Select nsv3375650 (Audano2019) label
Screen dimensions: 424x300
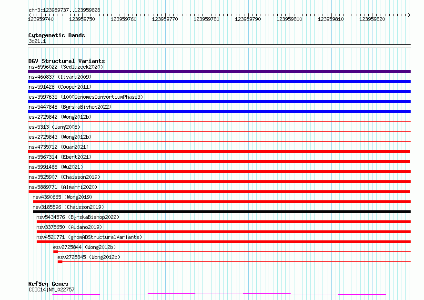tap(69, 227)
